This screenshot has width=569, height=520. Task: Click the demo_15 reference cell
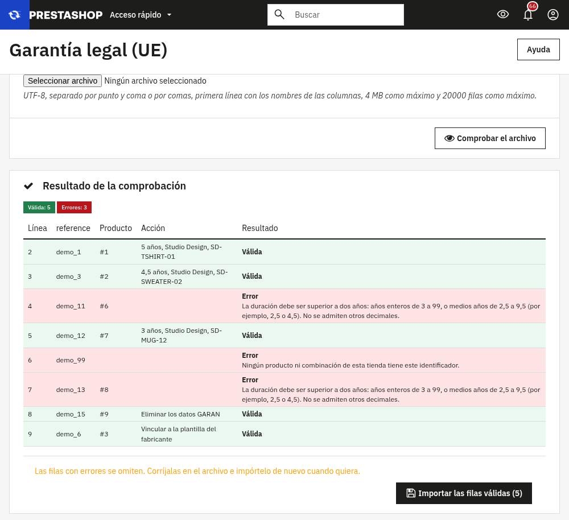(x=71, y=414)
